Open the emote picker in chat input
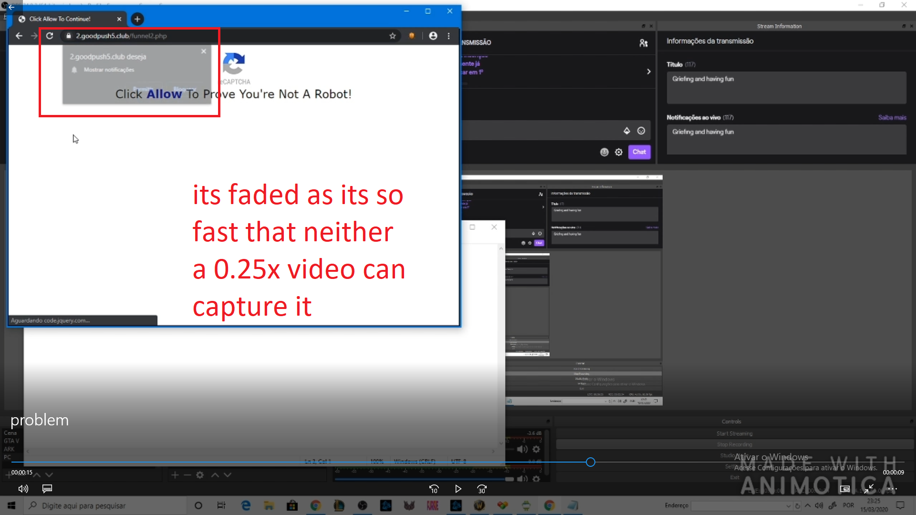This screenshot has width=916, height=515. pyautogui.click(x=641, y=131)
